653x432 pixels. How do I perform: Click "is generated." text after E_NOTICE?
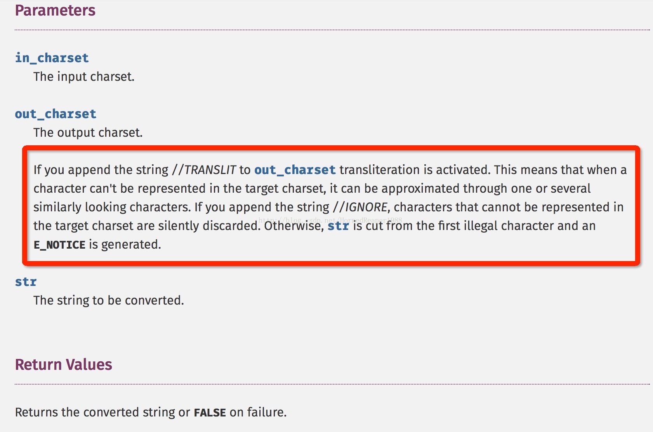pos(125,244)
